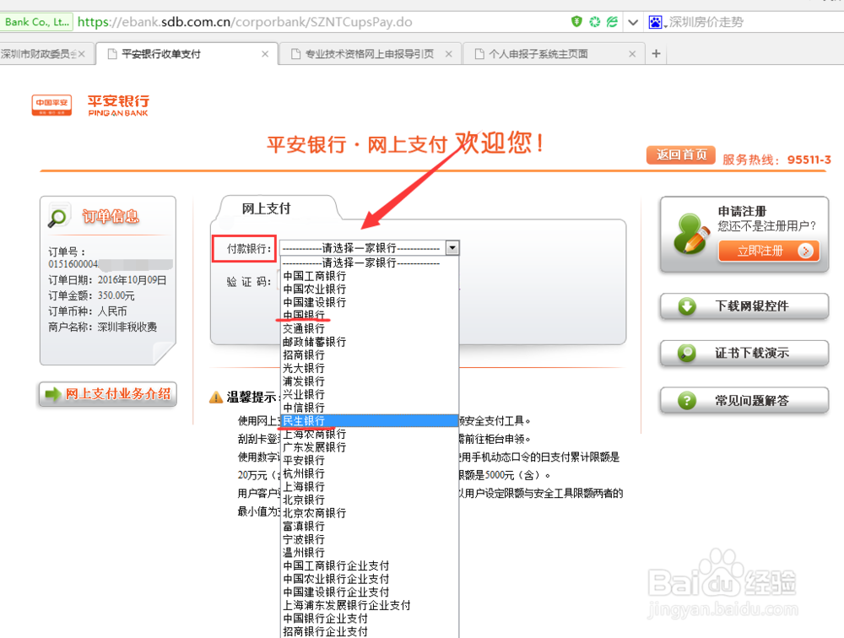Choose 中国银行 from the bank list

pos(370,316)
